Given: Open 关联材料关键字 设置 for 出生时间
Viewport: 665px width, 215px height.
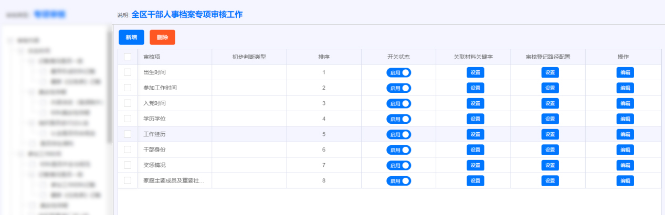Looking at the screenshot, I should (475, 73).
